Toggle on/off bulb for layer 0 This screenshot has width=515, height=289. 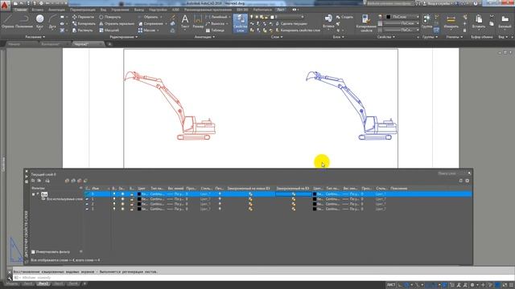pos(114,194)
